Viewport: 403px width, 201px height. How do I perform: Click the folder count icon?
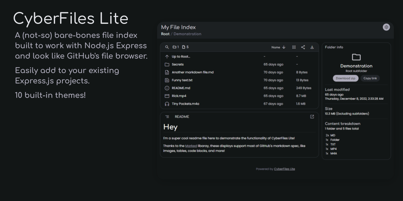tap(174, 47)
